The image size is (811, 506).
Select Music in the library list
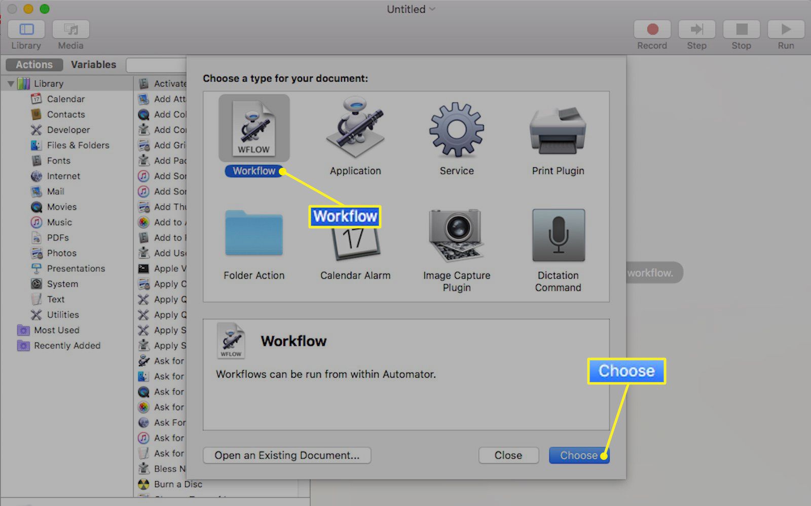(59, 222)
